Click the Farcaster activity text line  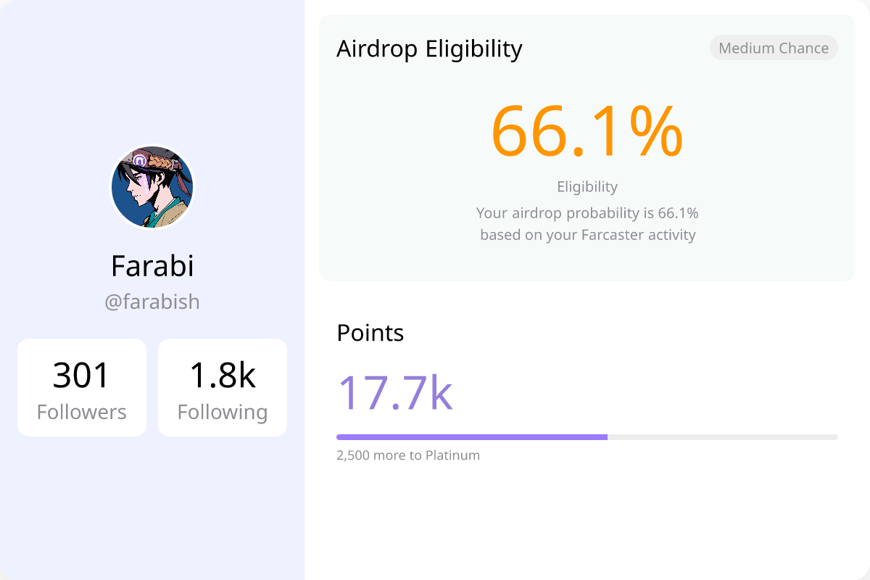click(587, 235)
